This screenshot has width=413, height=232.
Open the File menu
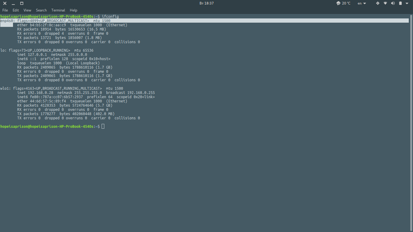coord(5,10)
